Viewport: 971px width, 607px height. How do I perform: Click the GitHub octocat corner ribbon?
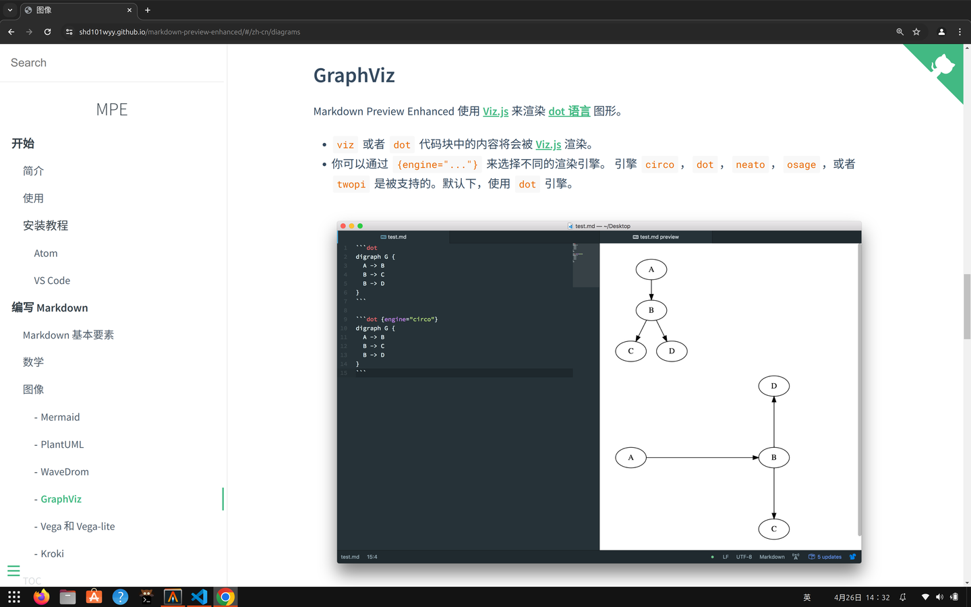coord(943,65)
